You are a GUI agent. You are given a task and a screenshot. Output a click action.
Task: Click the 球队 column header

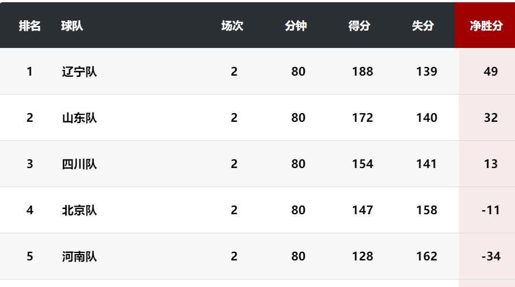pos(72,25)
